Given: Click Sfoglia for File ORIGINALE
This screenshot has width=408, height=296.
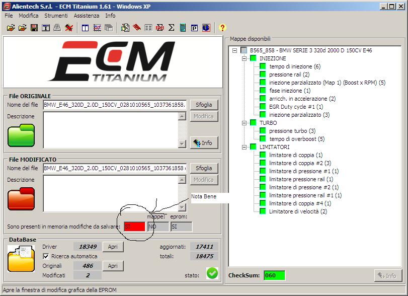Looking at the screenshot, I should click(204, 105).
